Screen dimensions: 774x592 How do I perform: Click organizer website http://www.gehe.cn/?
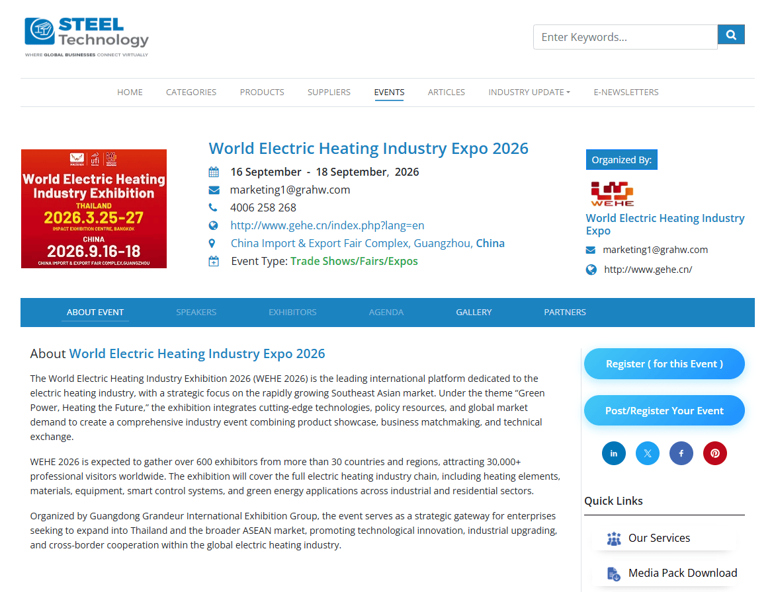[648, 270]
